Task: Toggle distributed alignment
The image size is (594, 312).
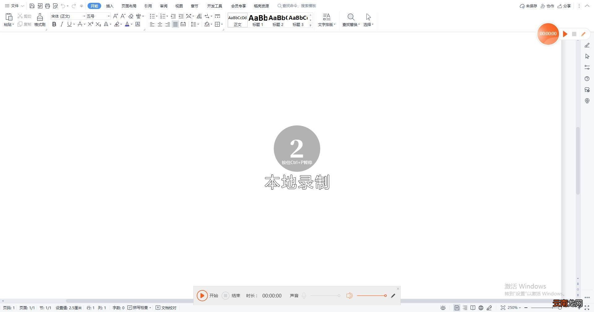Action: click(183, 24)
